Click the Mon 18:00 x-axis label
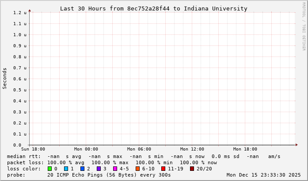Viewport: 308px width, 181px height. (x=245, y=149)
